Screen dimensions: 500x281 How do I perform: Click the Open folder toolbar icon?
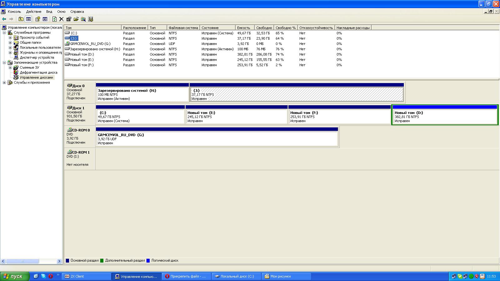76,19
